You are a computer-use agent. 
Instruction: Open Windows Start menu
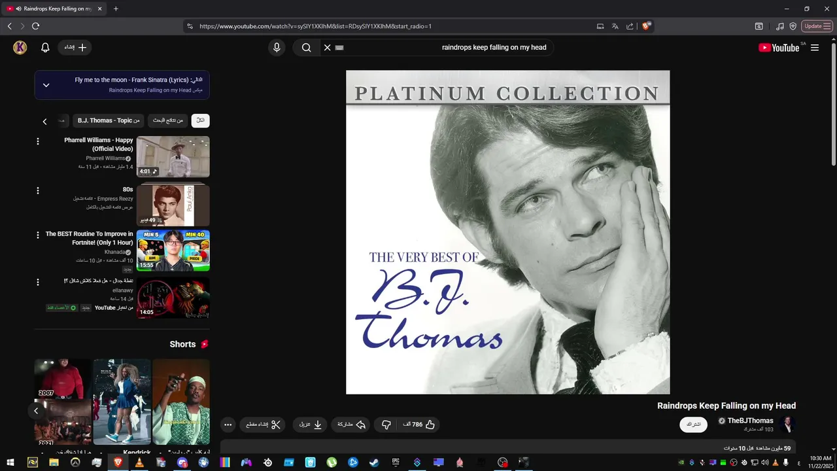click(10, 462)
